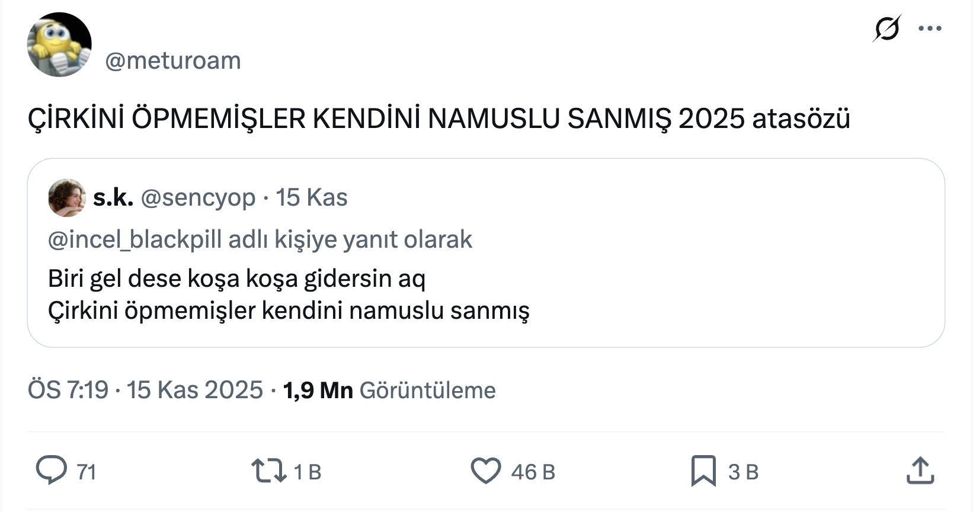Open the quoted tweet body text

[289, 295]
